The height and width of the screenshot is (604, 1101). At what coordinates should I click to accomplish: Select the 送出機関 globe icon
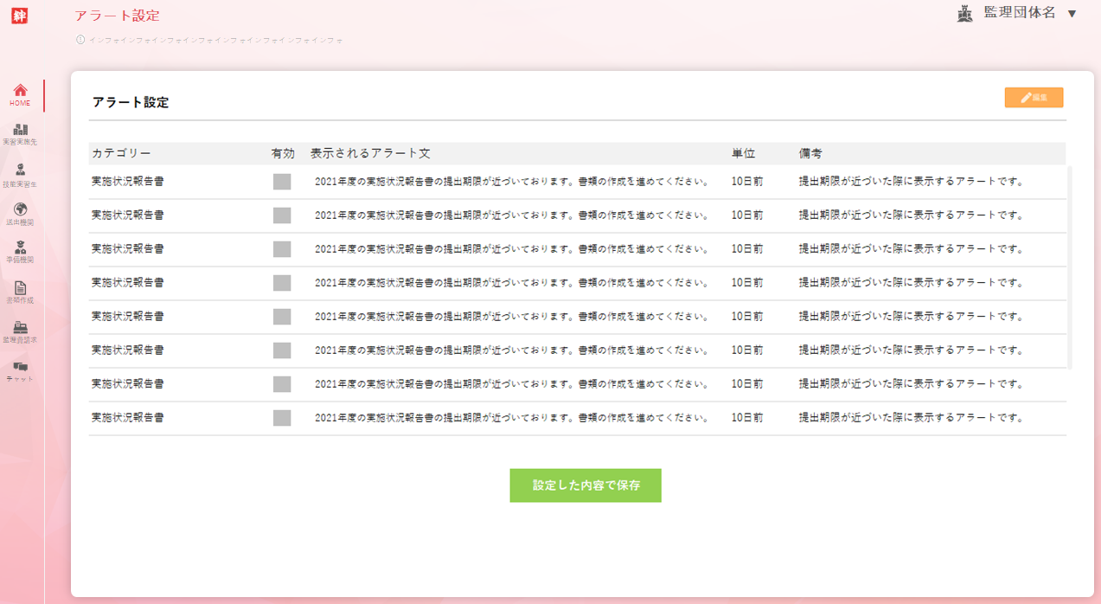tap(21, 209)
